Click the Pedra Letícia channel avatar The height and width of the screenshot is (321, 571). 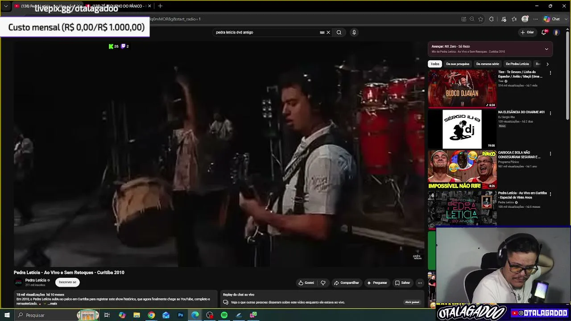point(18,282)
